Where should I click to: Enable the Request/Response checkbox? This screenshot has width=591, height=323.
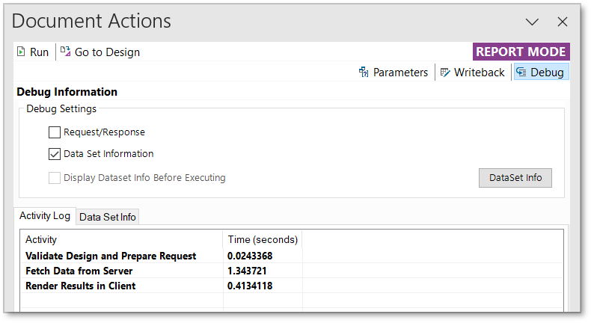click(55, 132)
